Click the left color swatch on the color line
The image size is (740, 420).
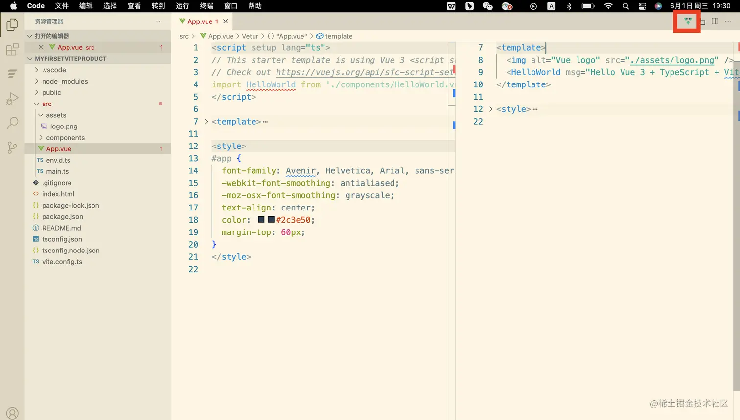pos(261,220)
